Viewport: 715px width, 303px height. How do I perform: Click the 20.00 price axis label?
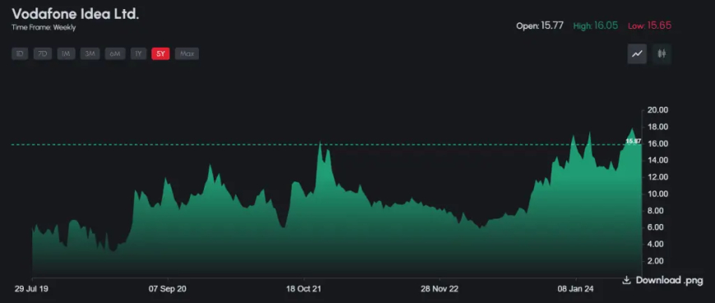[x=658, y=110]
